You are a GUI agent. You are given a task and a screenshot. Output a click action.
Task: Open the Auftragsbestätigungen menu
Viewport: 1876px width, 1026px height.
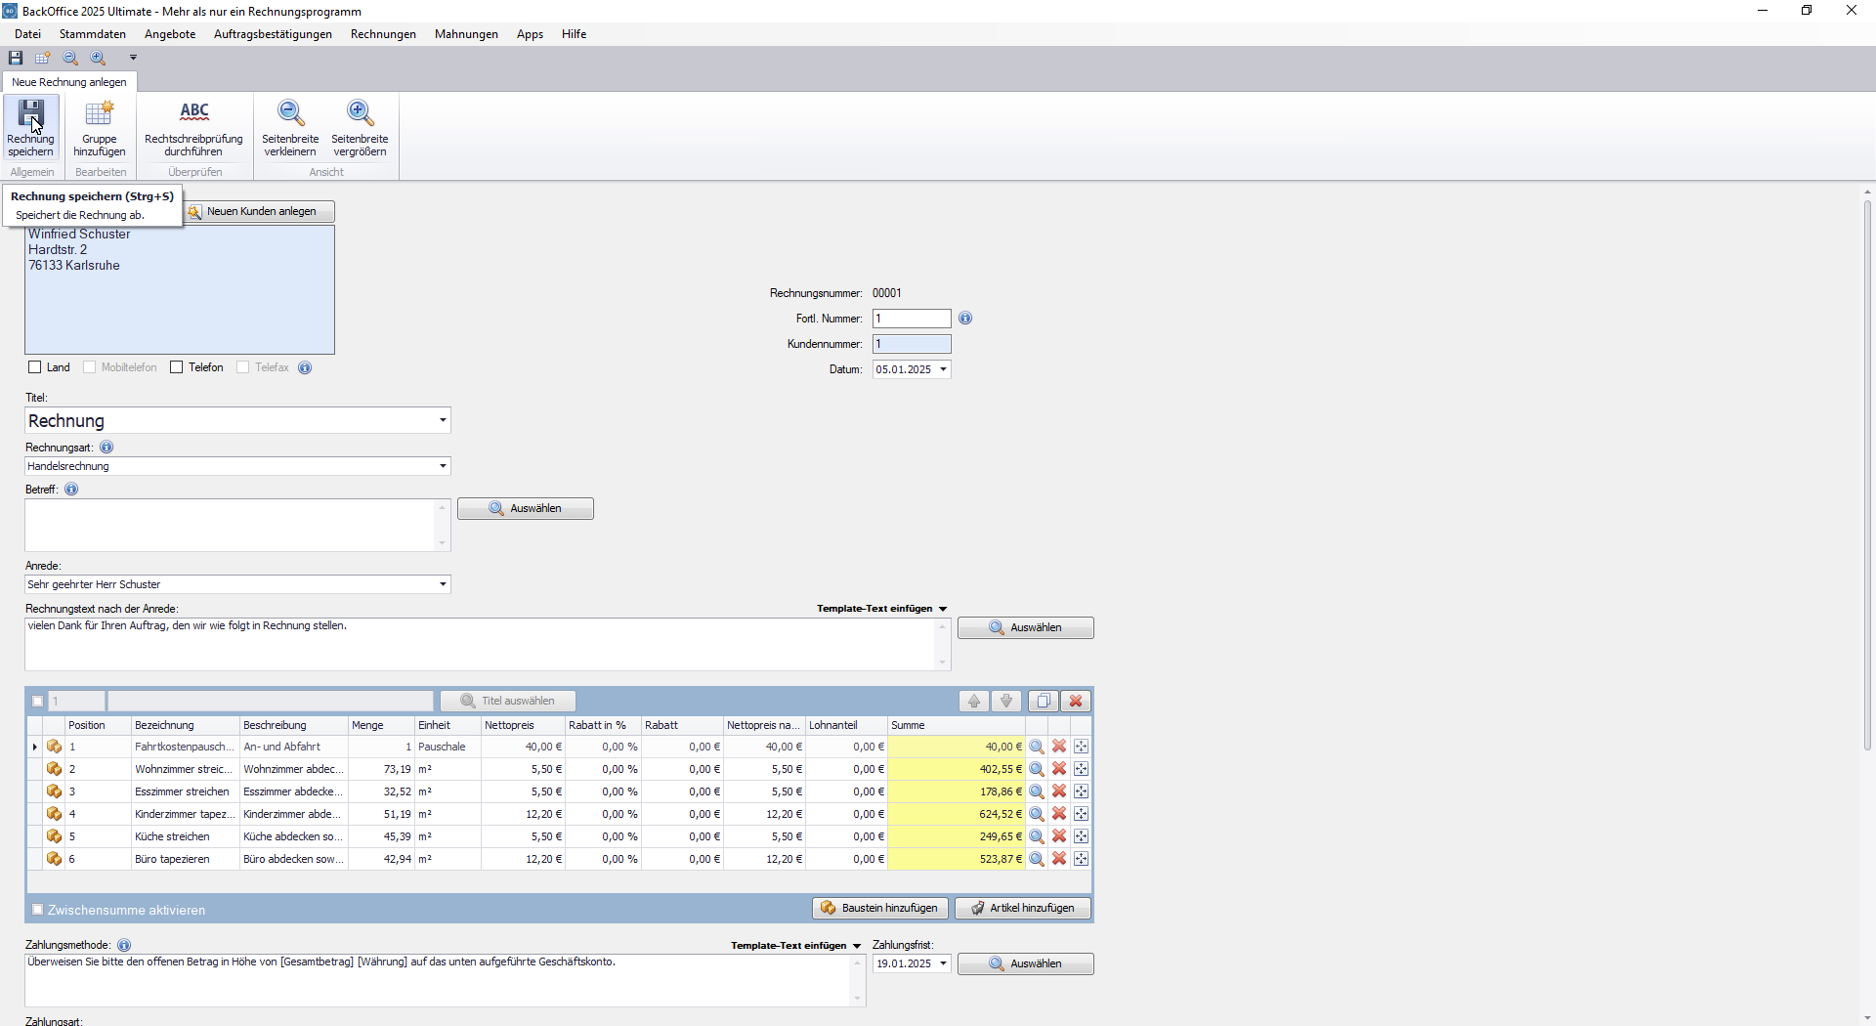[x=273, y=34]
